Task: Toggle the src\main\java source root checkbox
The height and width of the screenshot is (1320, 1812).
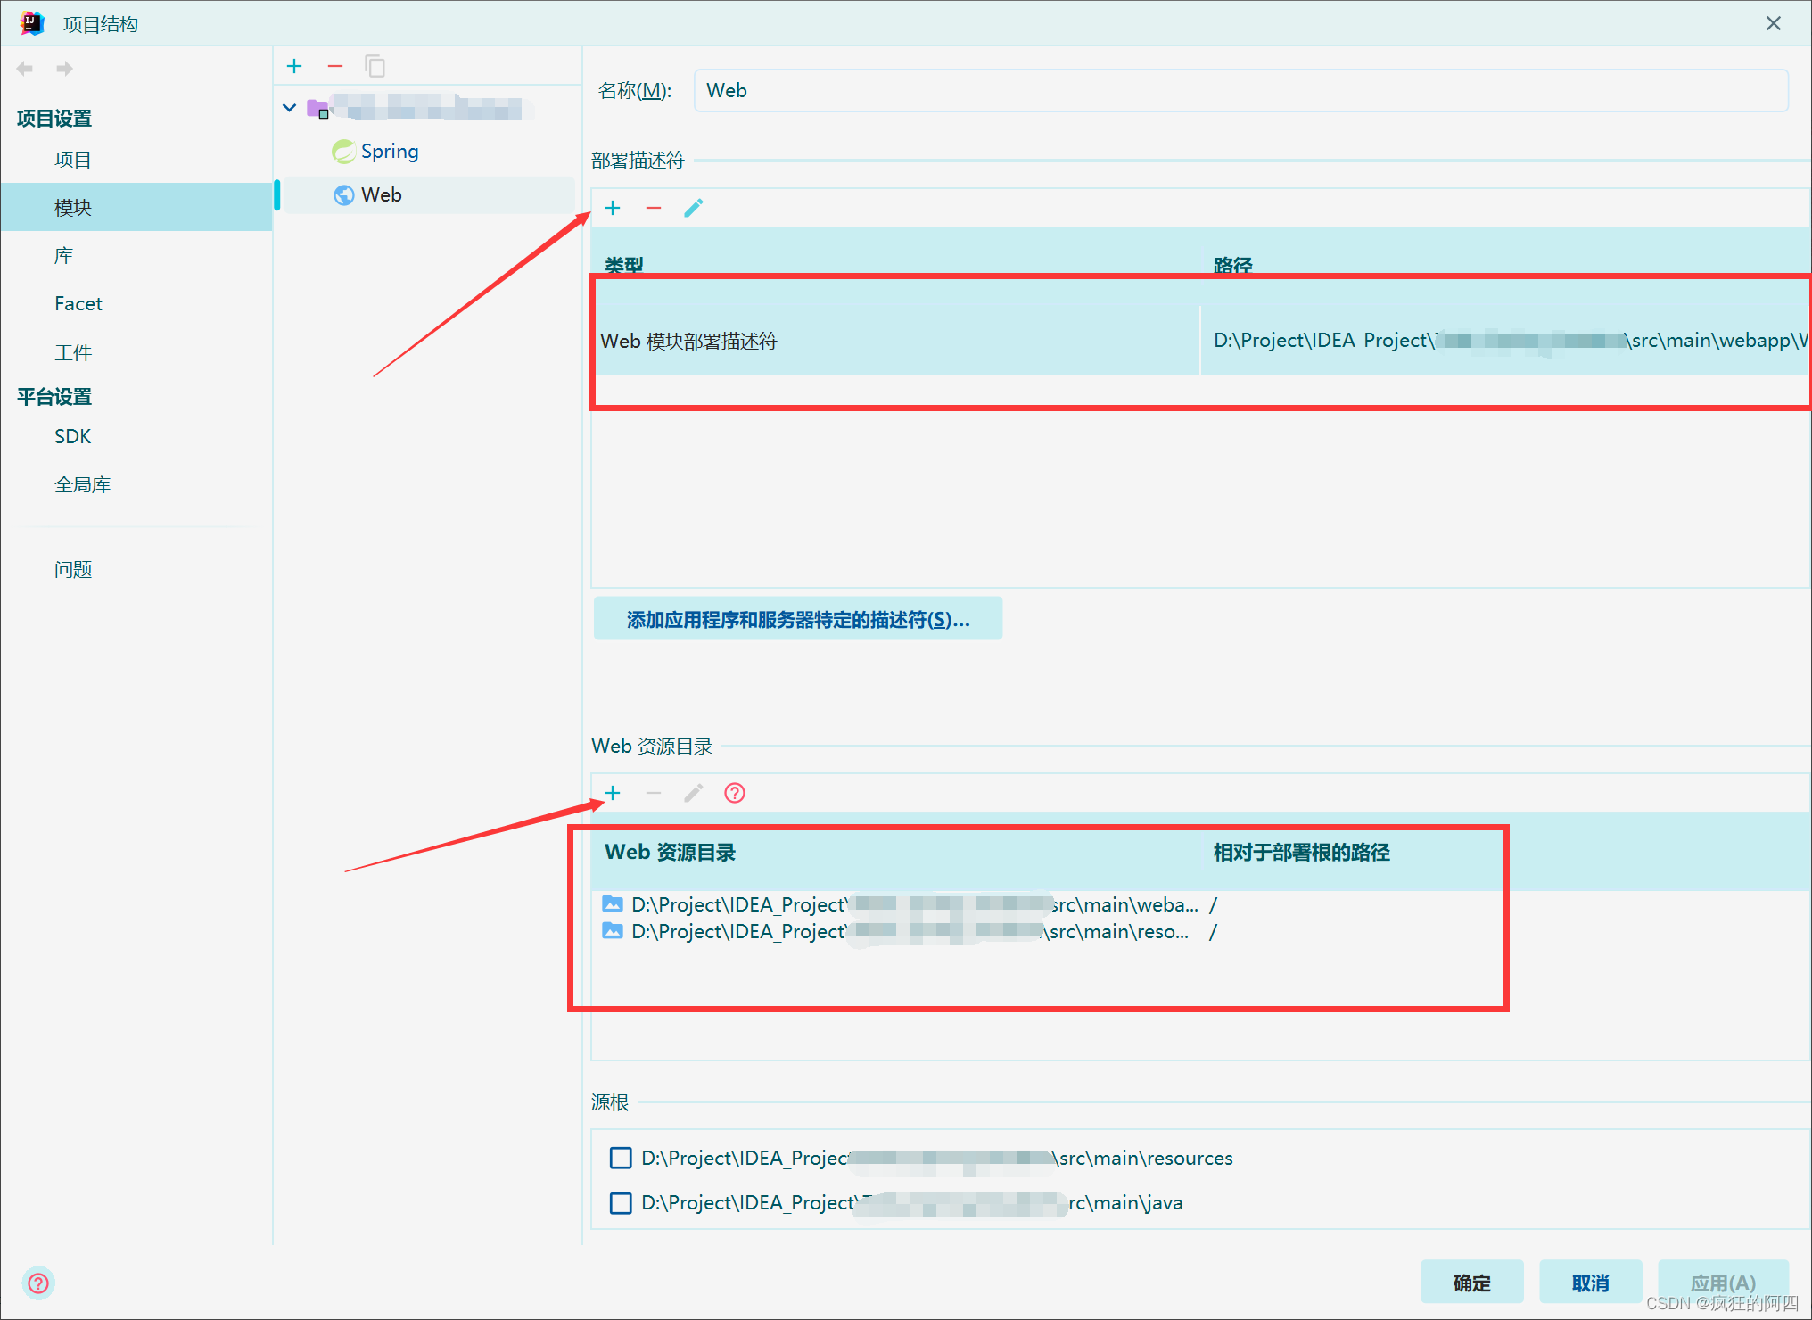Action: (x=621, y=1203)
